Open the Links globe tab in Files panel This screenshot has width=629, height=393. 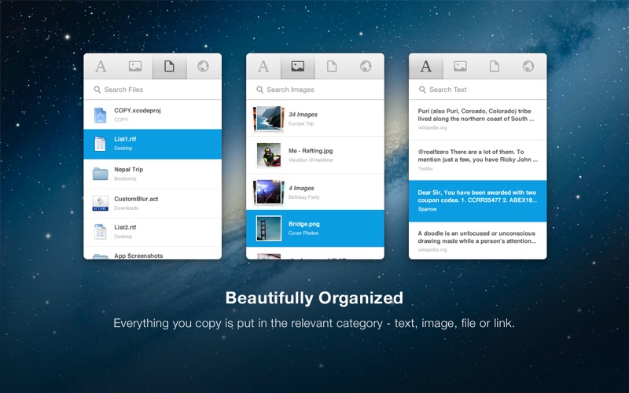coord(204,66)
